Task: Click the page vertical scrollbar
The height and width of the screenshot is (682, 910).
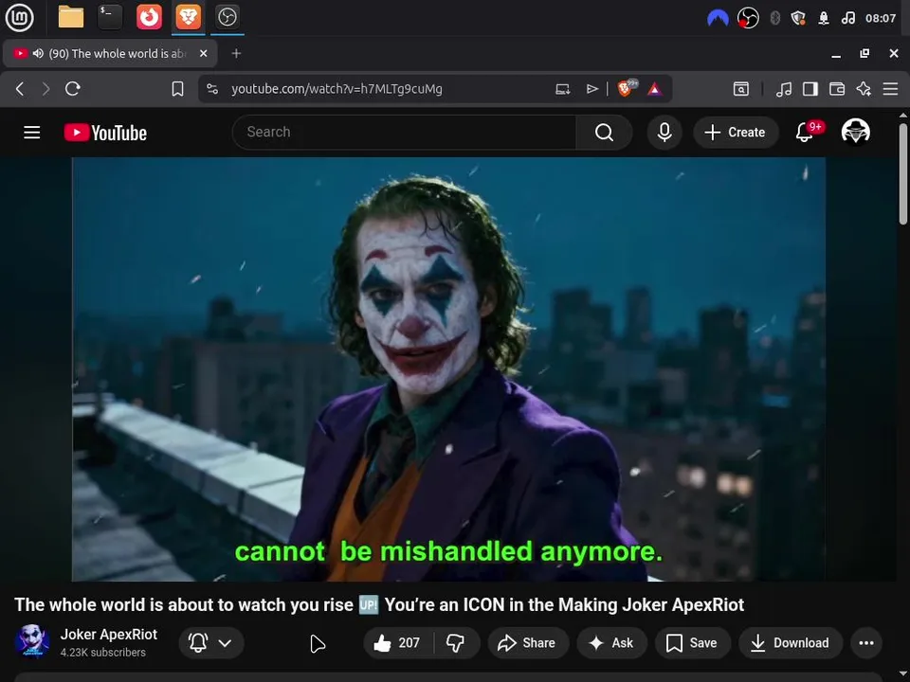Action: (x=903, y=174)
